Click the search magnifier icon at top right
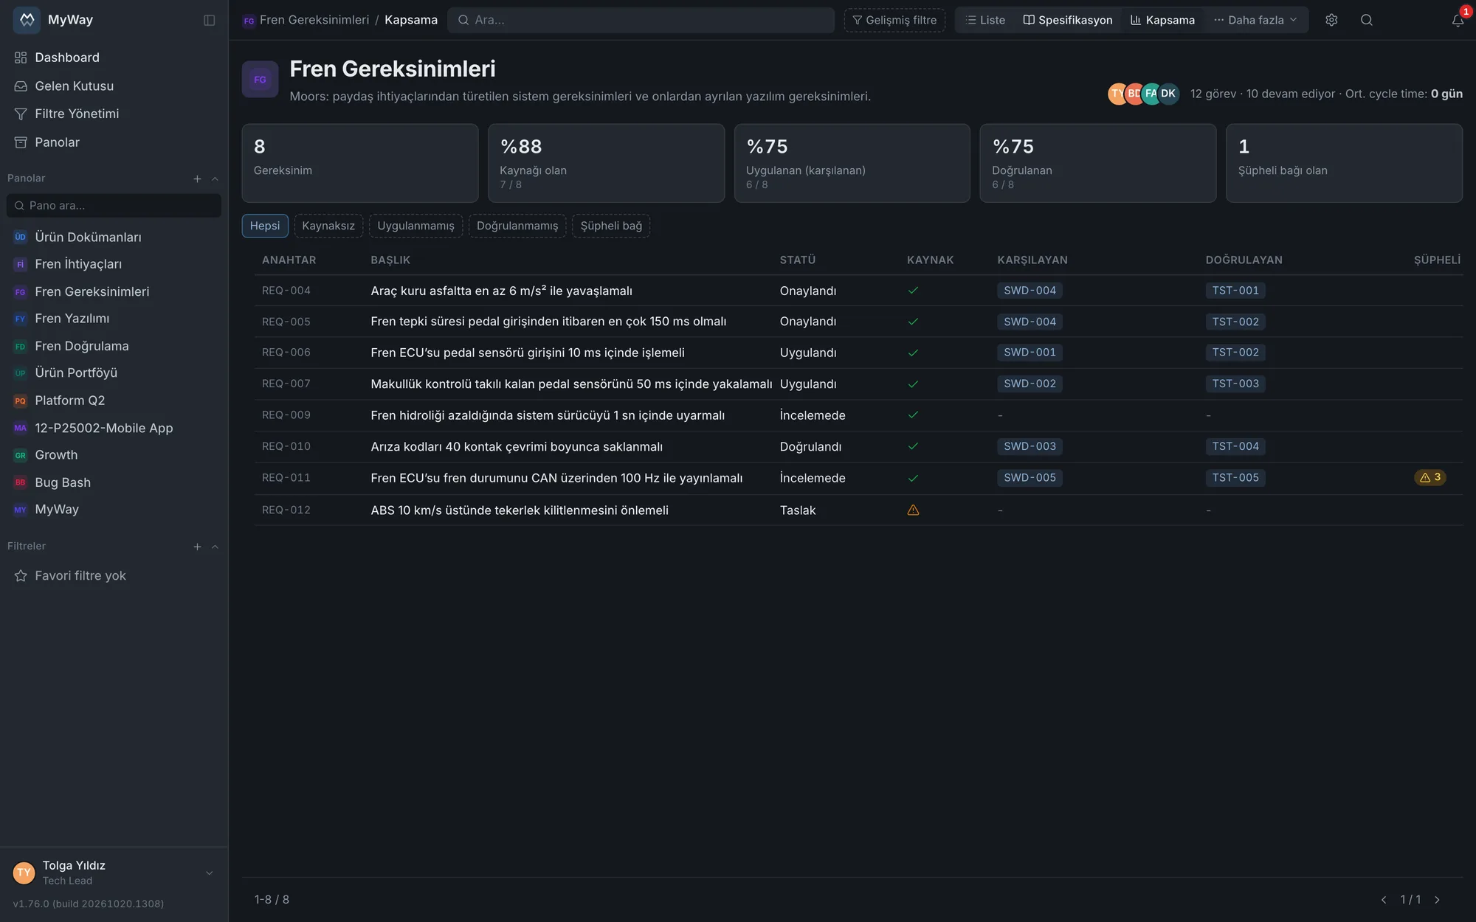This screenshot has height=922, width=1476. tap(1367, 20)
